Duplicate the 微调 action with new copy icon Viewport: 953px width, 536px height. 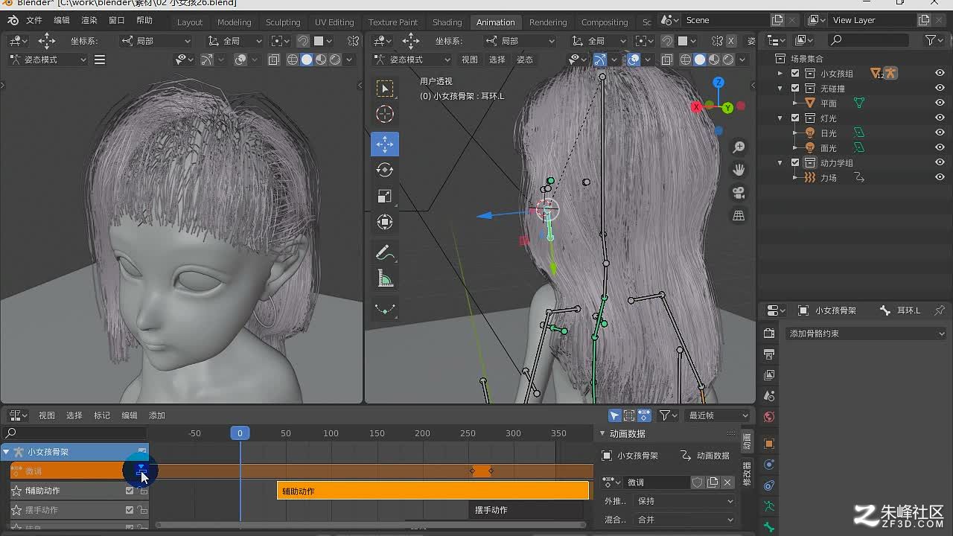coord(713,482)
